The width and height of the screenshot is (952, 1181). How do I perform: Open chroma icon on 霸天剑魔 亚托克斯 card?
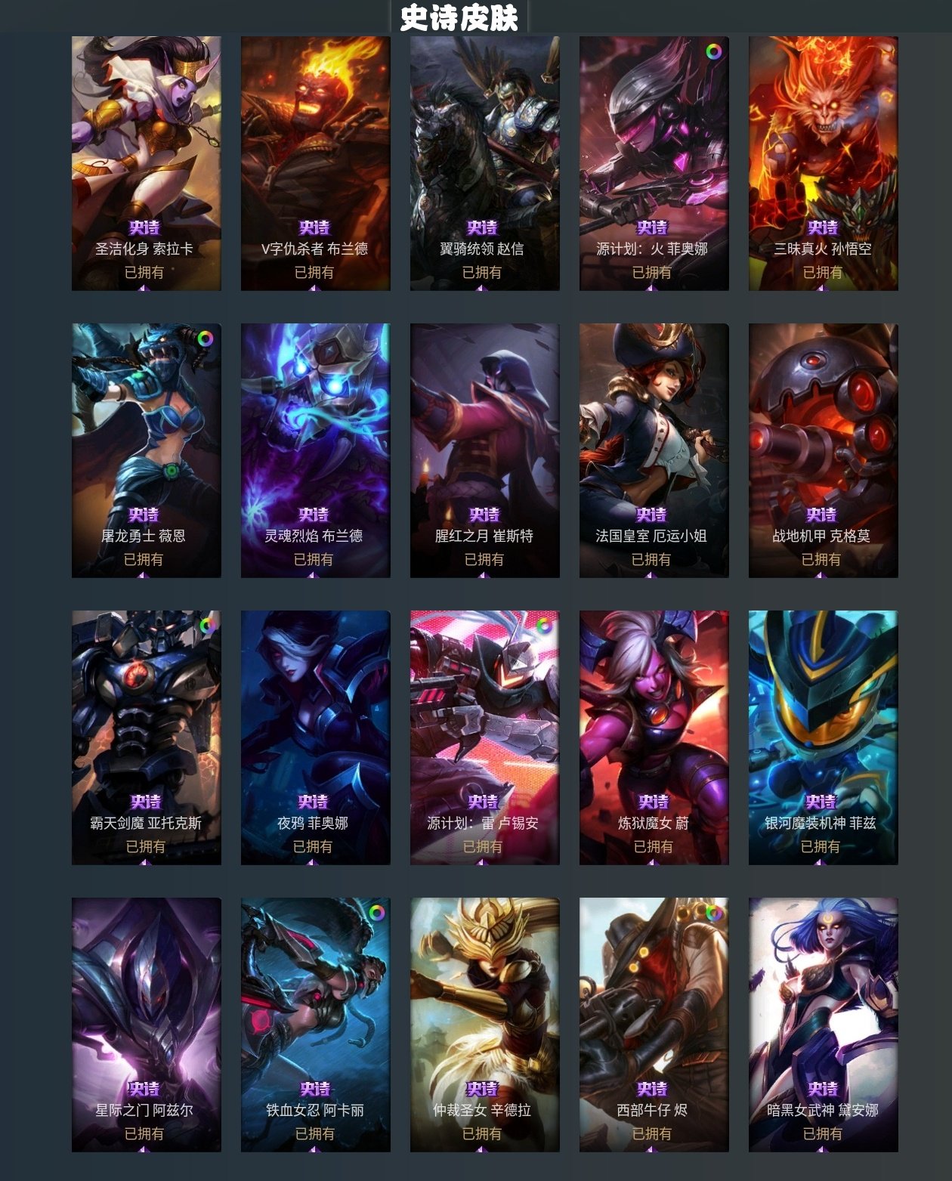tap(206, 625)
